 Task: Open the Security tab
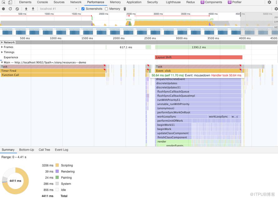pyautogui.click(x=152, y=2)
